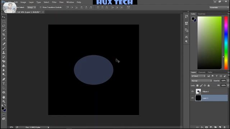Open the Window menu
This screenshot has height=129, width=230.
click(70, 2)
